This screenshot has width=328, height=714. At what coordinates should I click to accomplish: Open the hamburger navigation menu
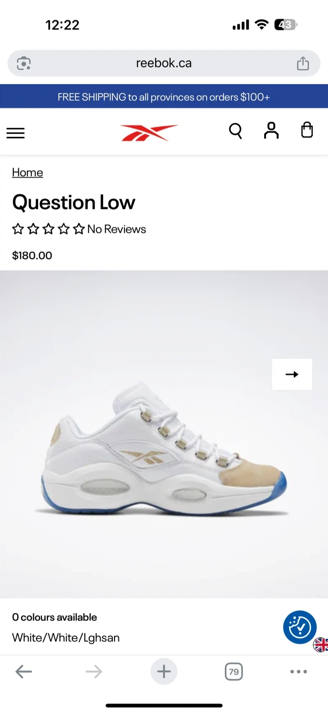click(15, 133)
